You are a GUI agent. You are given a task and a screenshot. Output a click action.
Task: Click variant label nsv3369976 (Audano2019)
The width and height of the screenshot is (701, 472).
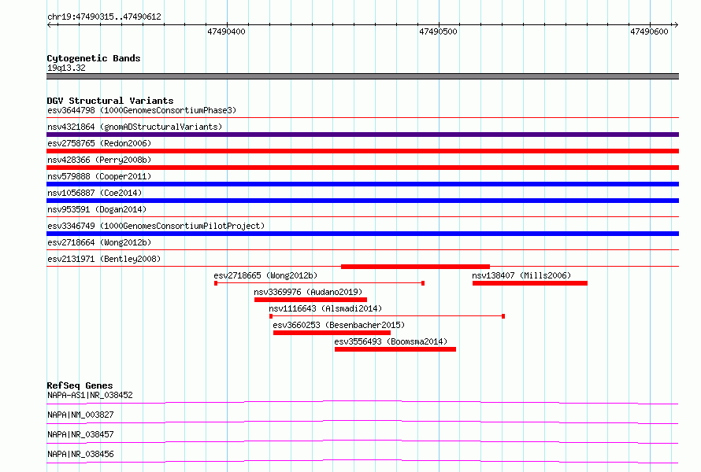308,292
